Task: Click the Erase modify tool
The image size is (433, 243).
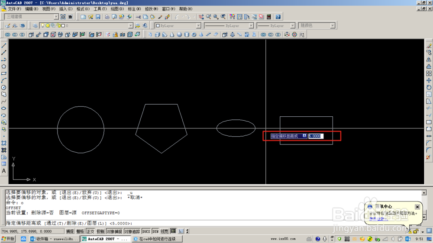Action: coord(429,45)
